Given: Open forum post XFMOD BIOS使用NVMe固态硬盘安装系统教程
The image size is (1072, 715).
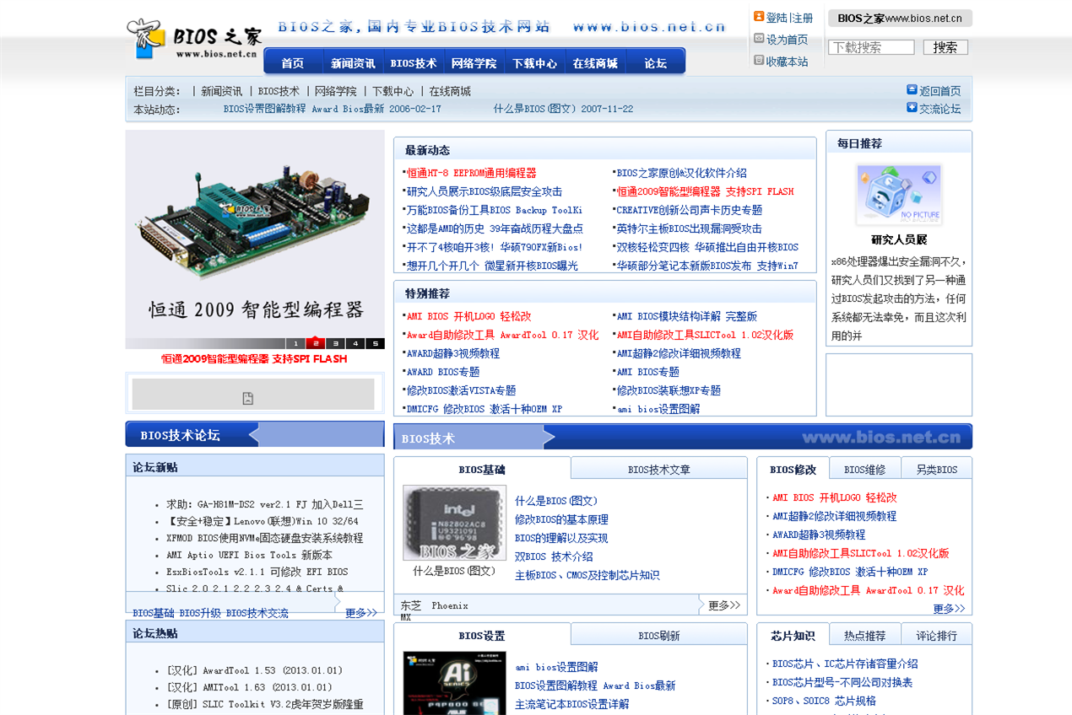Looking at the screenshot, I should click(264, 538).
